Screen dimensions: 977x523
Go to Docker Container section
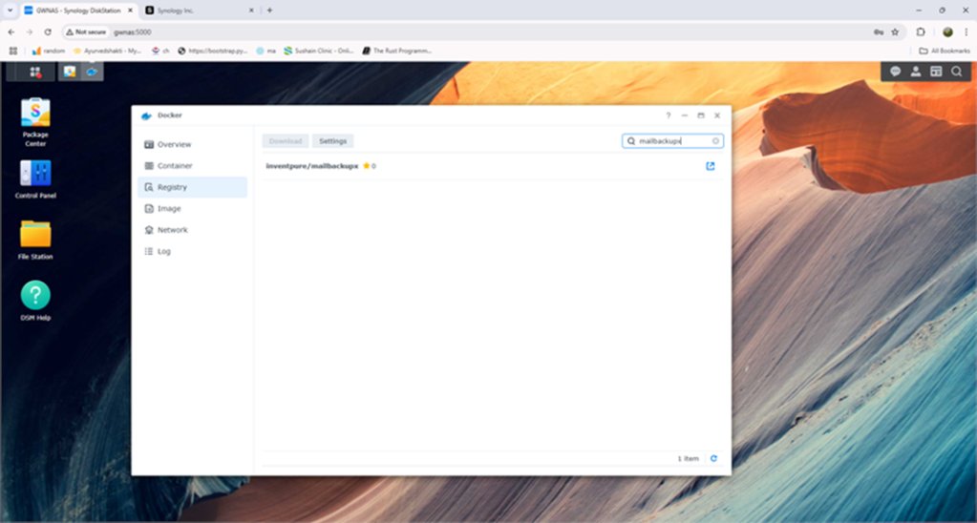pyautogui.click(x=192, y=166)
